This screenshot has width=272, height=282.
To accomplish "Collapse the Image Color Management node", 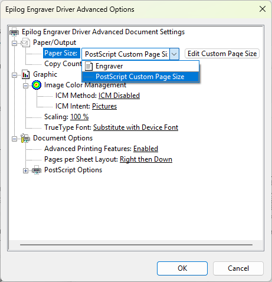I will point(25,86).
